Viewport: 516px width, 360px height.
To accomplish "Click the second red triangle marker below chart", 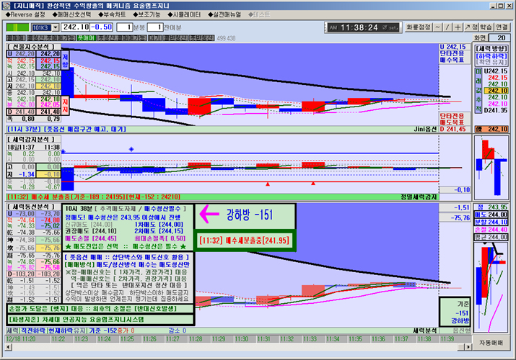I will click(313, 184).
